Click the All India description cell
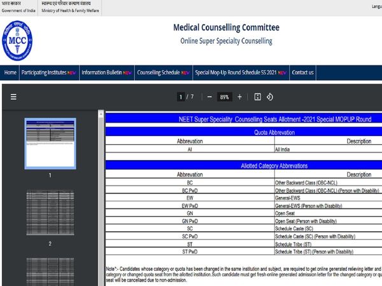 click(x=328, y=149)
